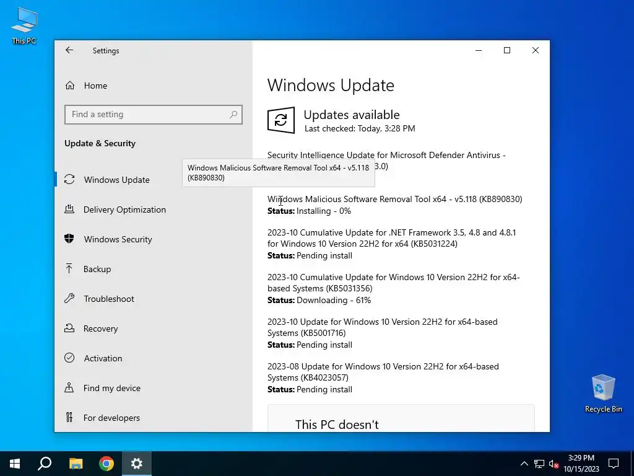
Task: Click the Updates available refresh icon
Action: [x=281, y=120]
